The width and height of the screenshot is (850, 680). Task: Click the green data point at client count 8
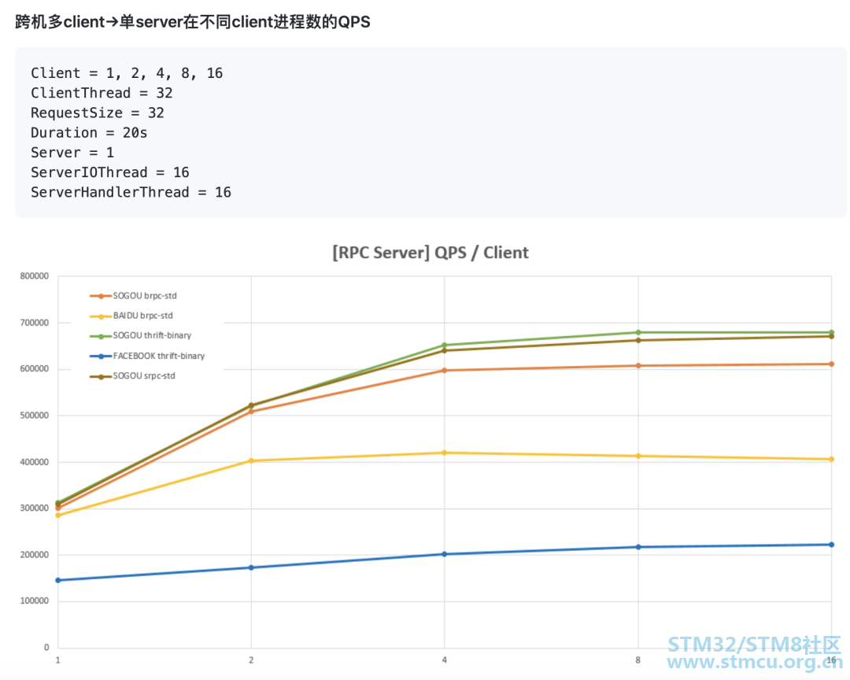point(638,332)
